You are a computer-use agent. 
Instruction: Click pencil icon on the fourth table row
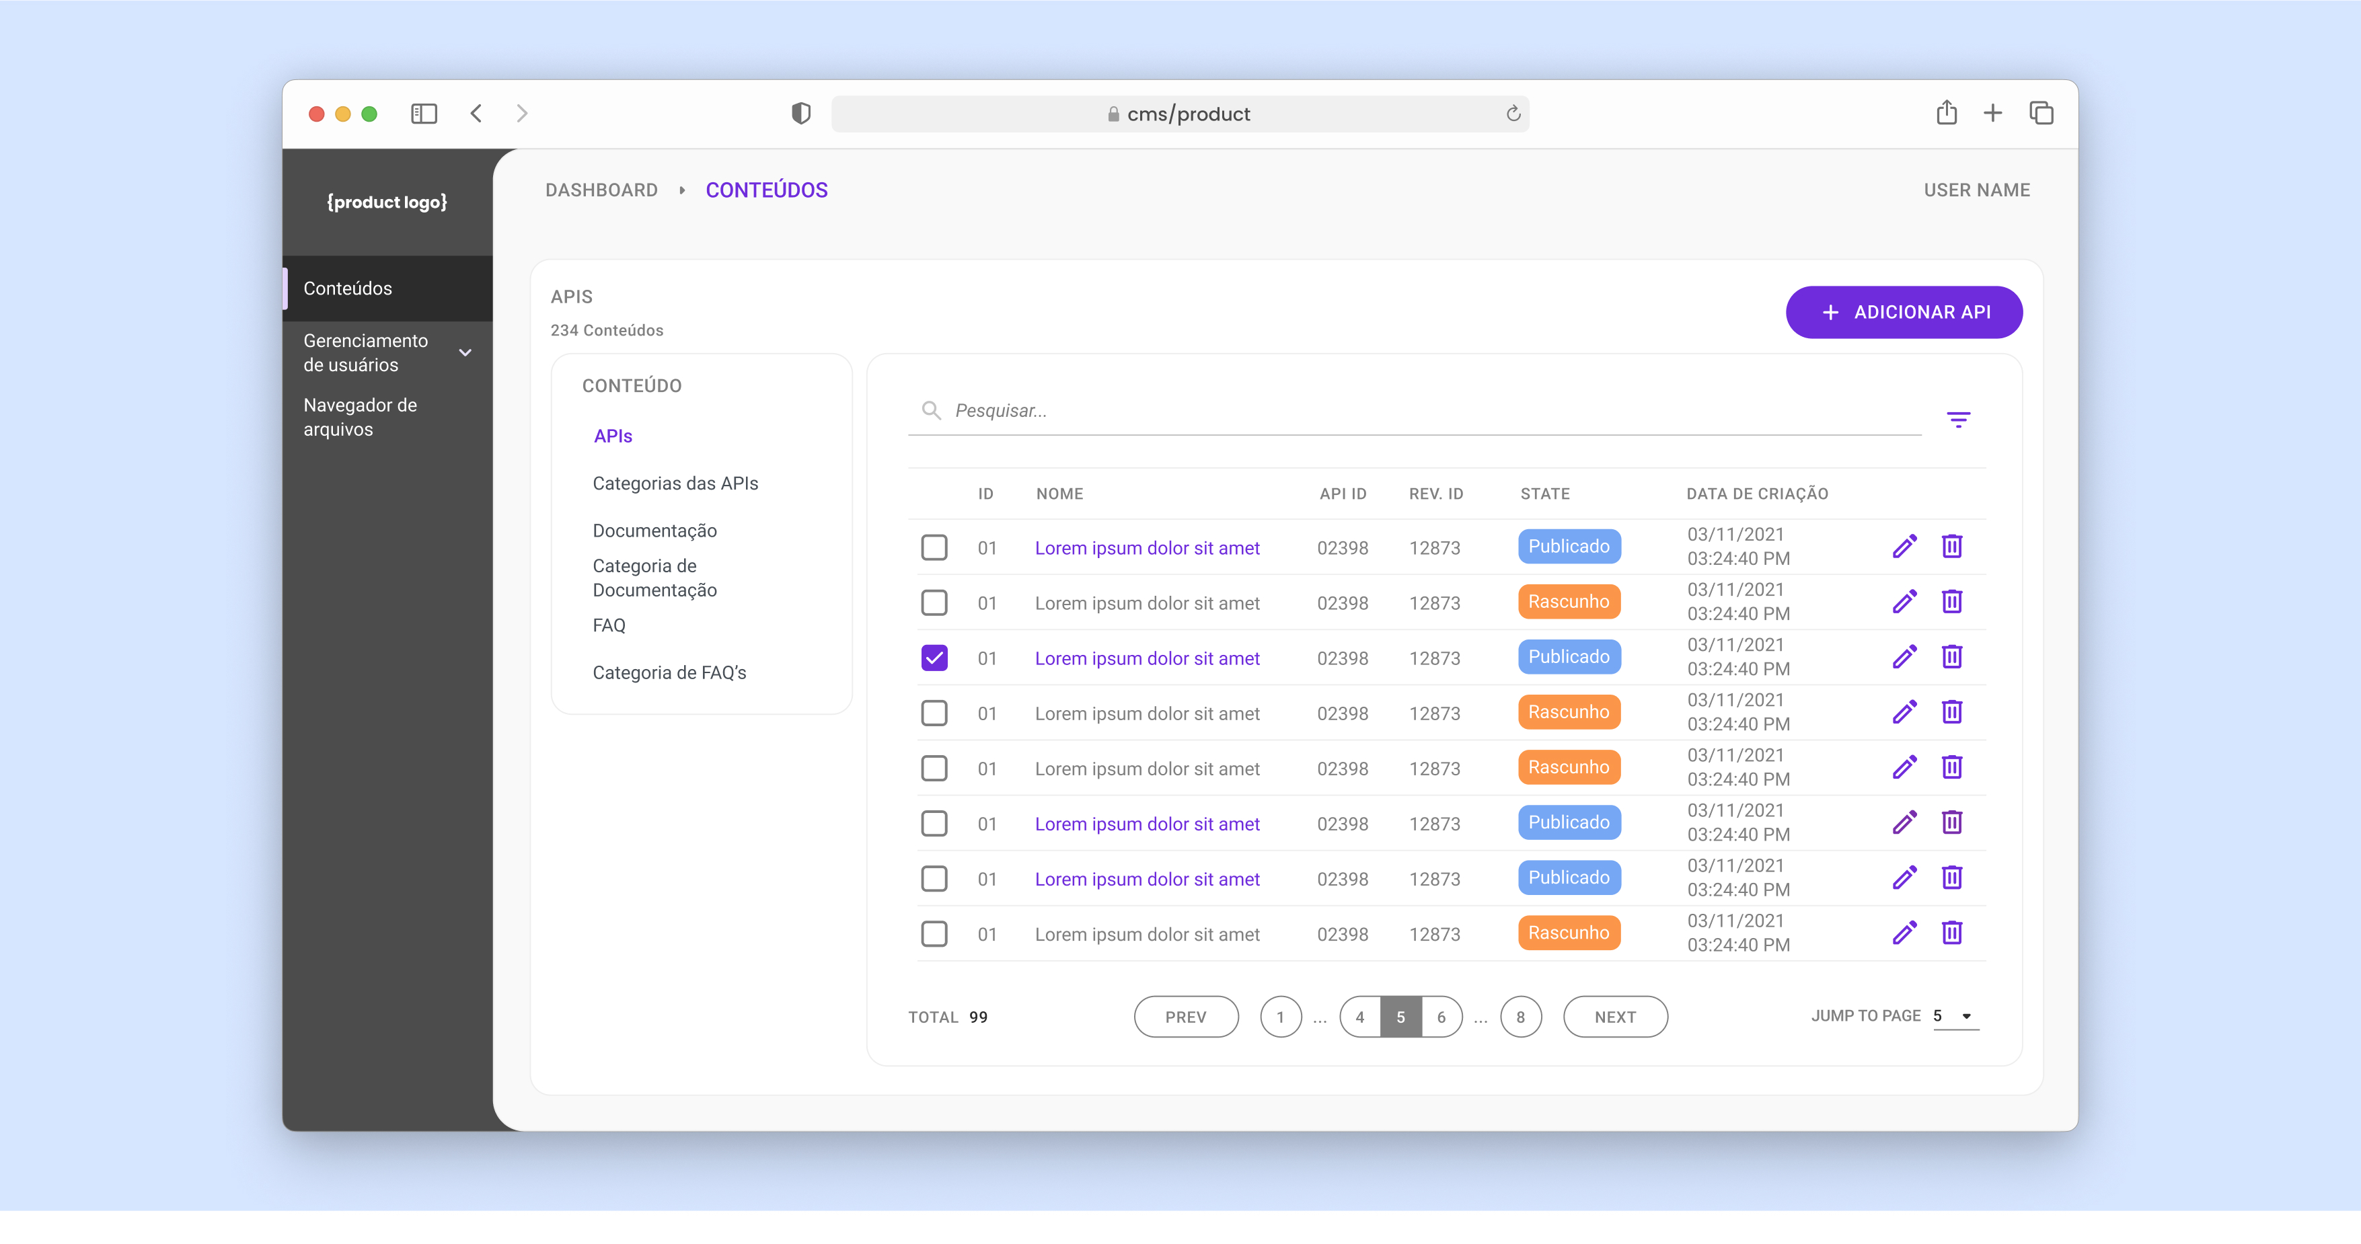coord(1904,712)
